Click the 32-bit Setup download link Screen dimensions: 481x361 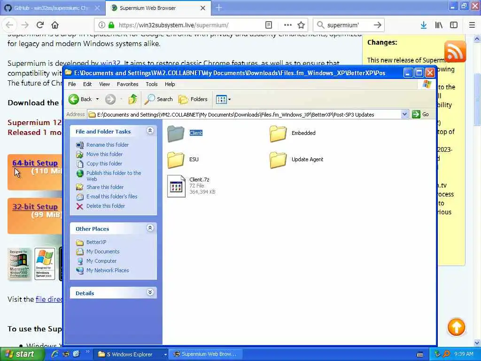35,207
